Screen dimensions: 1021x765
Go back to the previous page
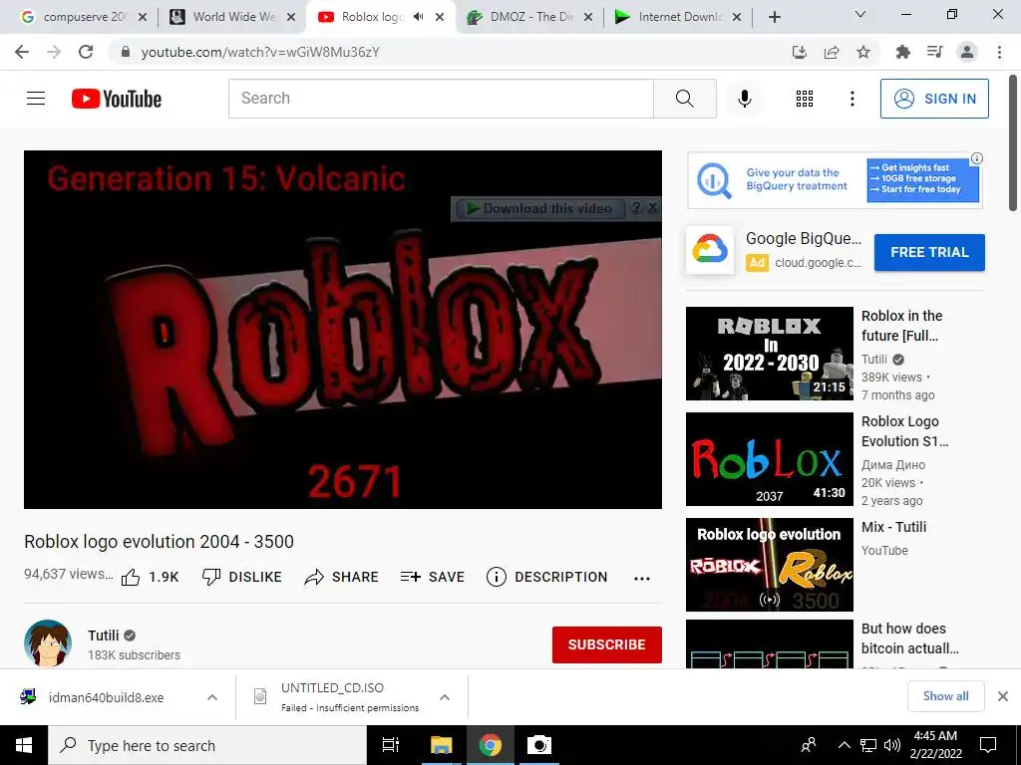[22, 52]
